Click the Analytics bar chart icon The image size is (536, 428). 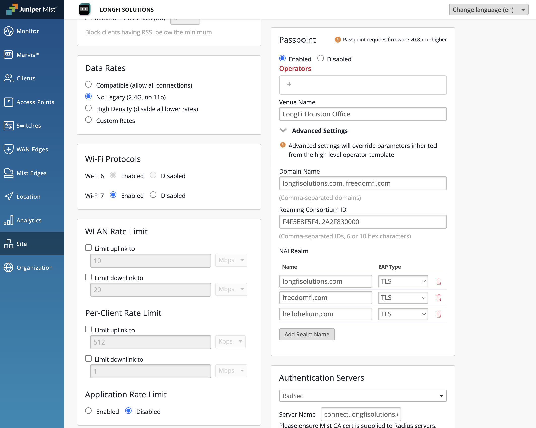click(9, 220)
